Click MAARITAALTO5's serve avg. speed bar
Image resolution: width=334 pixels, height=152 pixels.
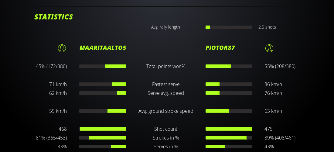click(x=103, y=93)
